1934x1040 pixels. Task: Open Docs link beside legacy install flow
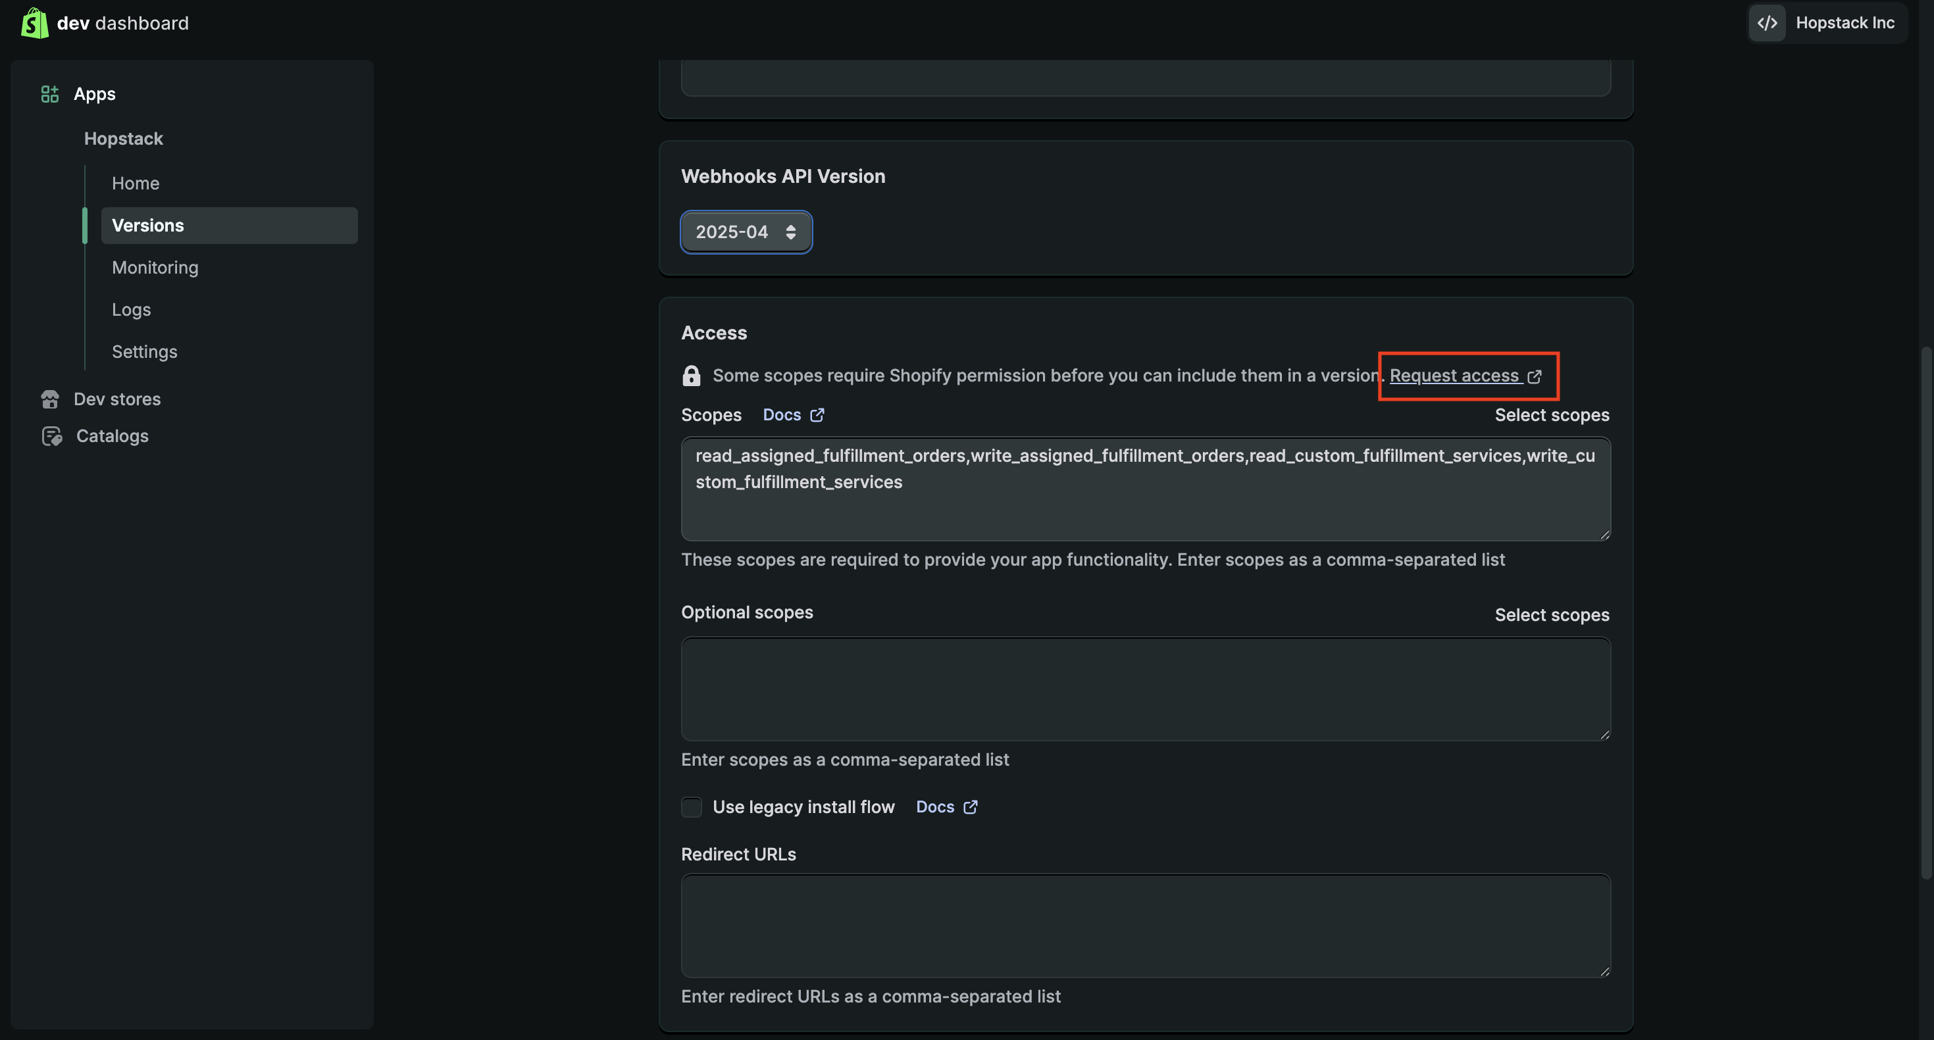tap(934, 807)
